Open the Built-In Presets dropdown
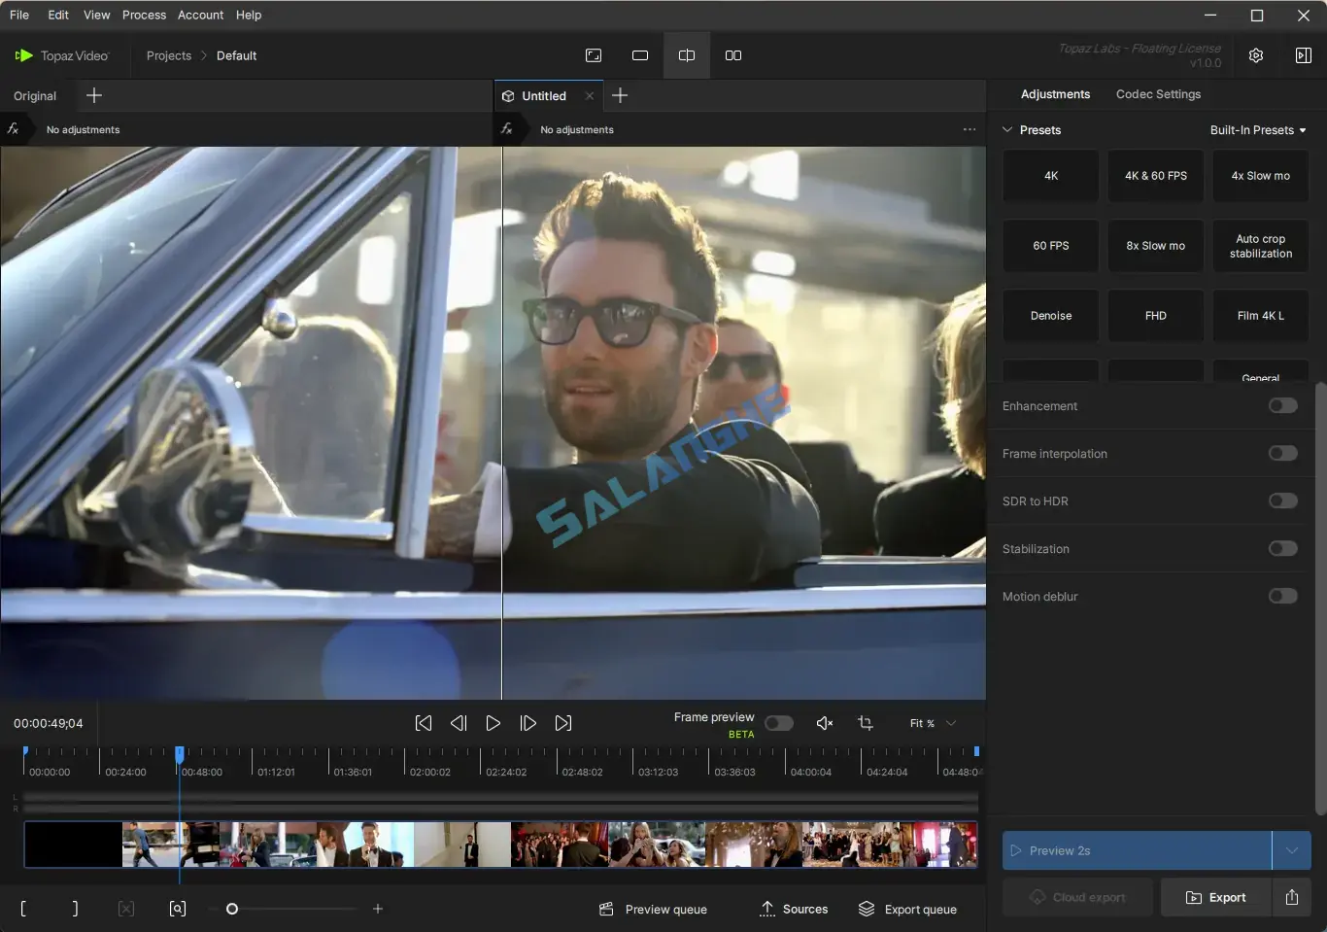This screenshot has width=1327, height=932. click(1257, 130)
